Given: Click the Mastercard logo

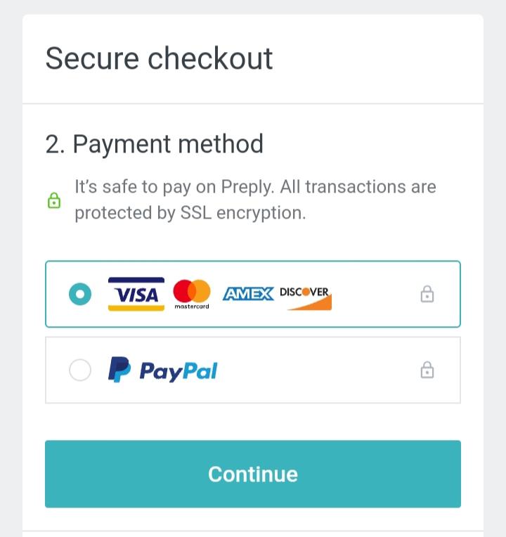Looking at the screenshot, I should tap(191, 295).
